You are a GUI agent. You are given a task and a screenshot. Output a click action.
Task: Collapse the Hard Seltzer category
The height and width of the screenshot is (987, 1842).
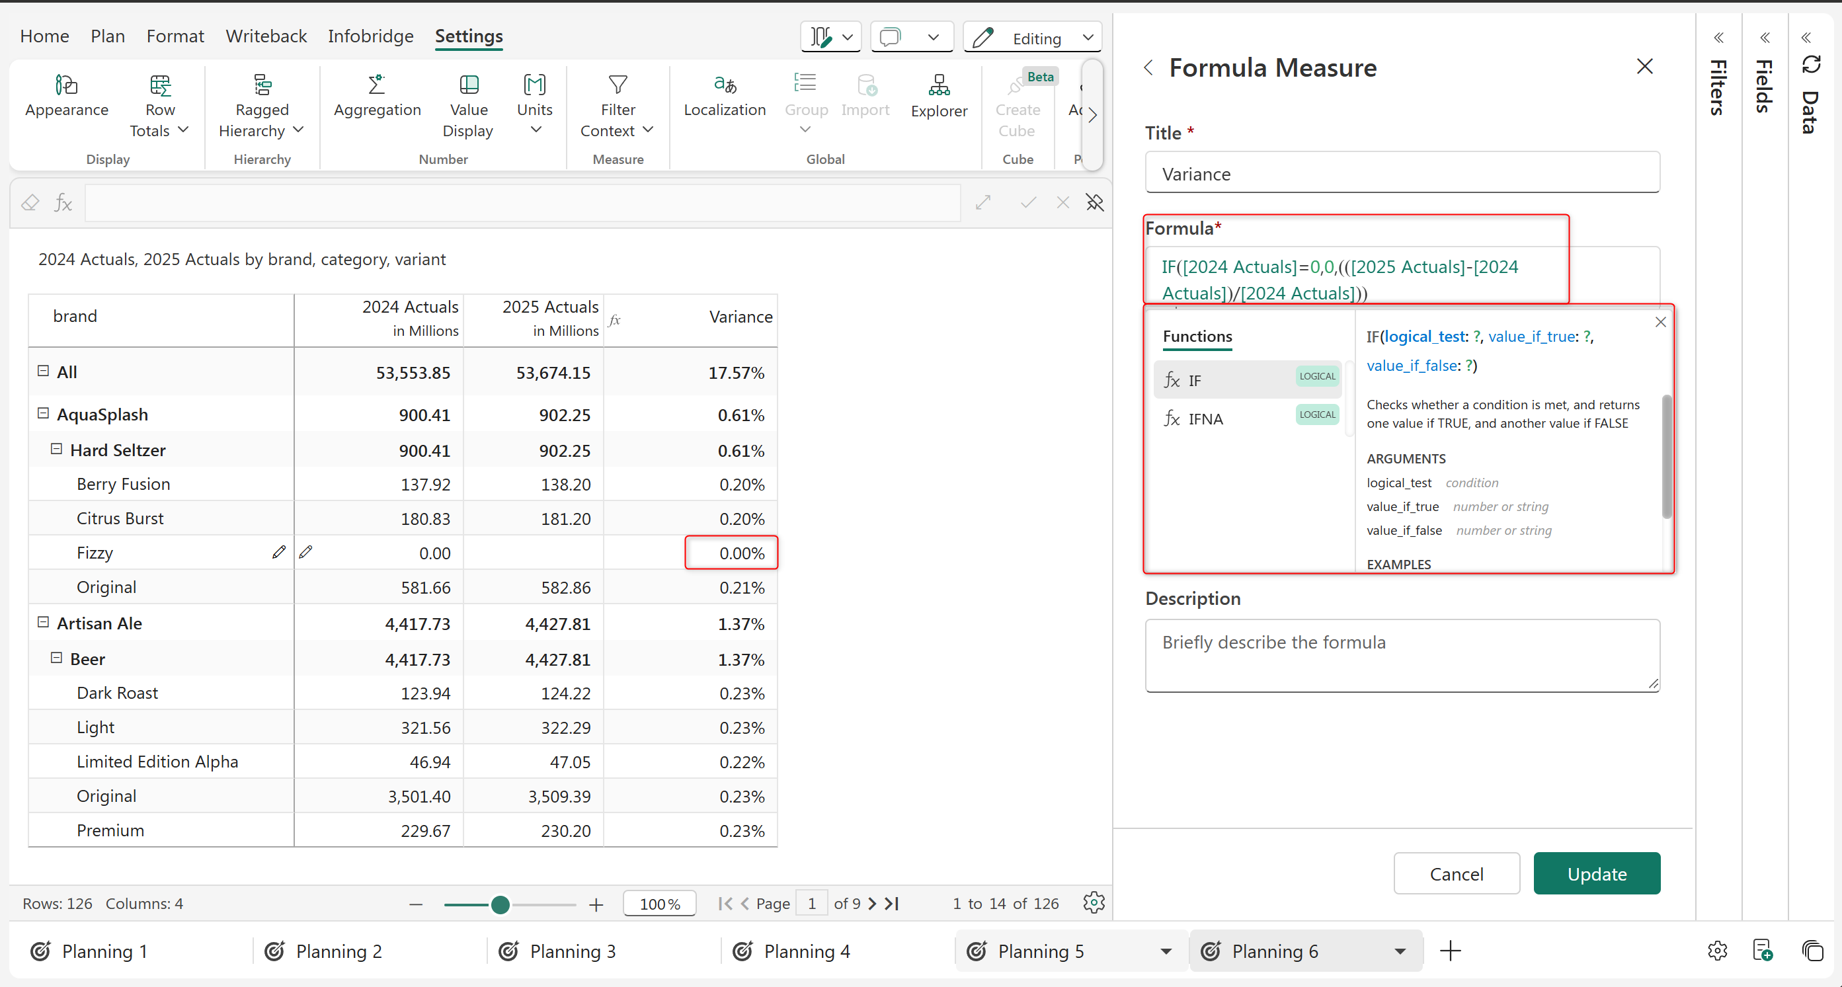(x=56, y=449)
